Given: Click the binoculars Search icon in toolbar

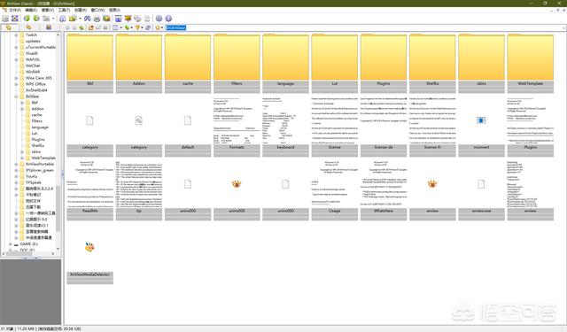Looking at the screenshot, I should [87, 19].
